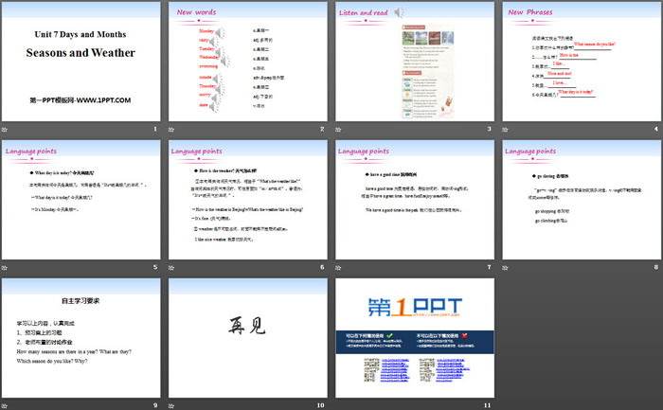
Task: Select slide 3 Listen and read thumbnail
Action: click(x=415, y=62)
